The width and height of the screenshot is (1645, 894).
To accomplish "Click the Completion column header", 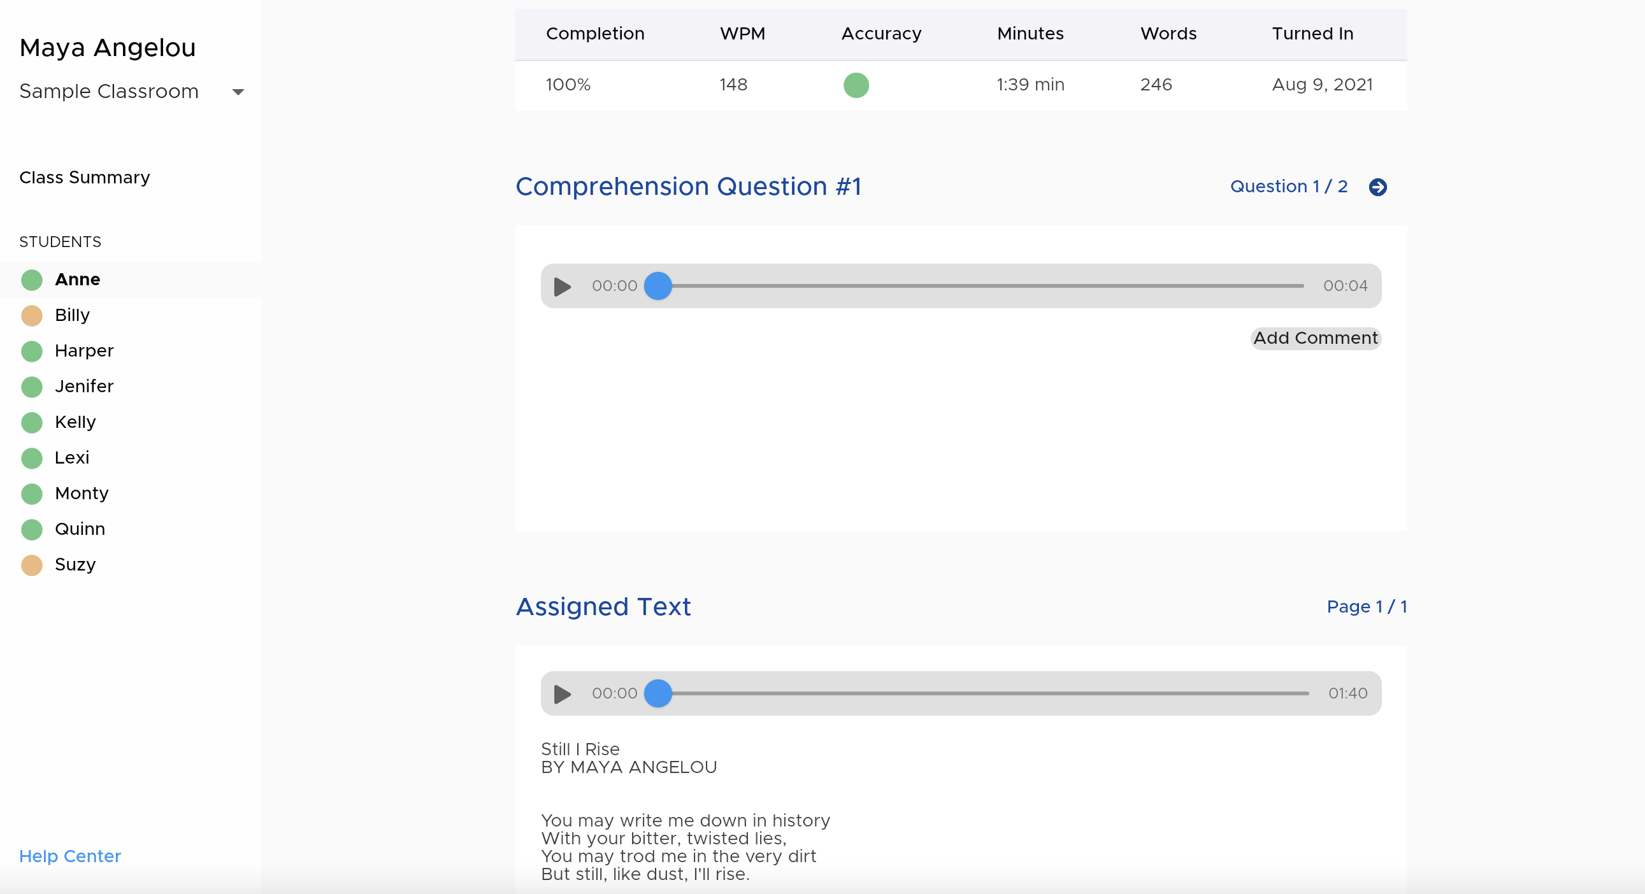I will coord(595,34).
